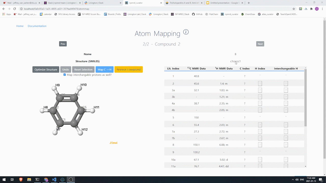Viewport: 326px width, 183px height.
Task: Open the browser extensions puzzle icon
Action: point(311,9)
